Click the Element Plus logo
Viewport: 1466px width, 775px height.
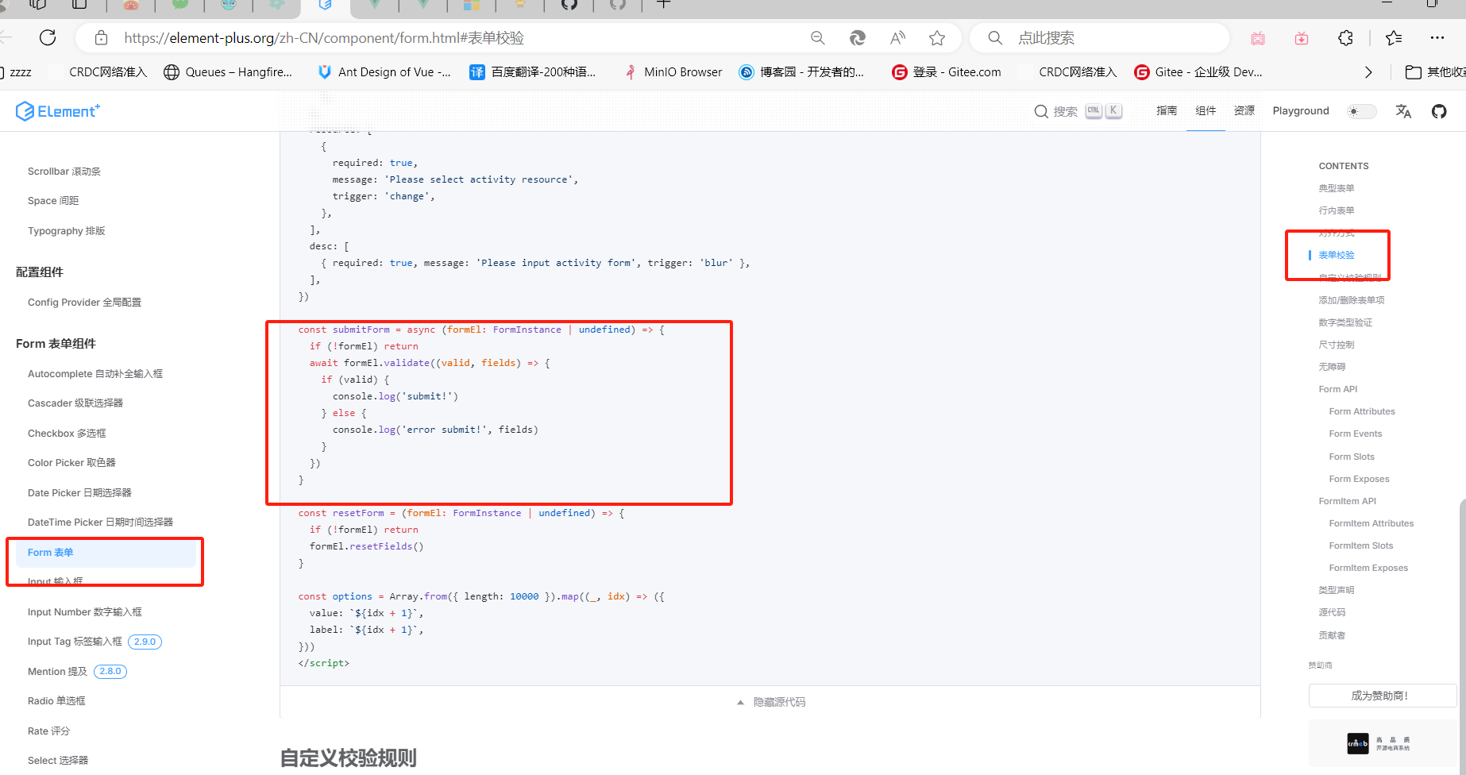point(58,111)
